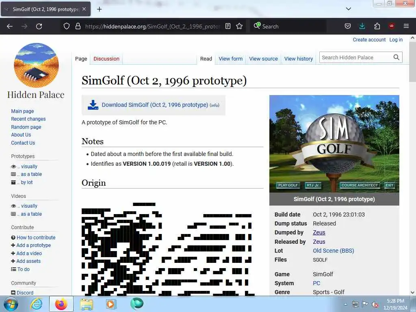Click the Hidden Palace logo image

pyautogui.click(x=36, y=65)
